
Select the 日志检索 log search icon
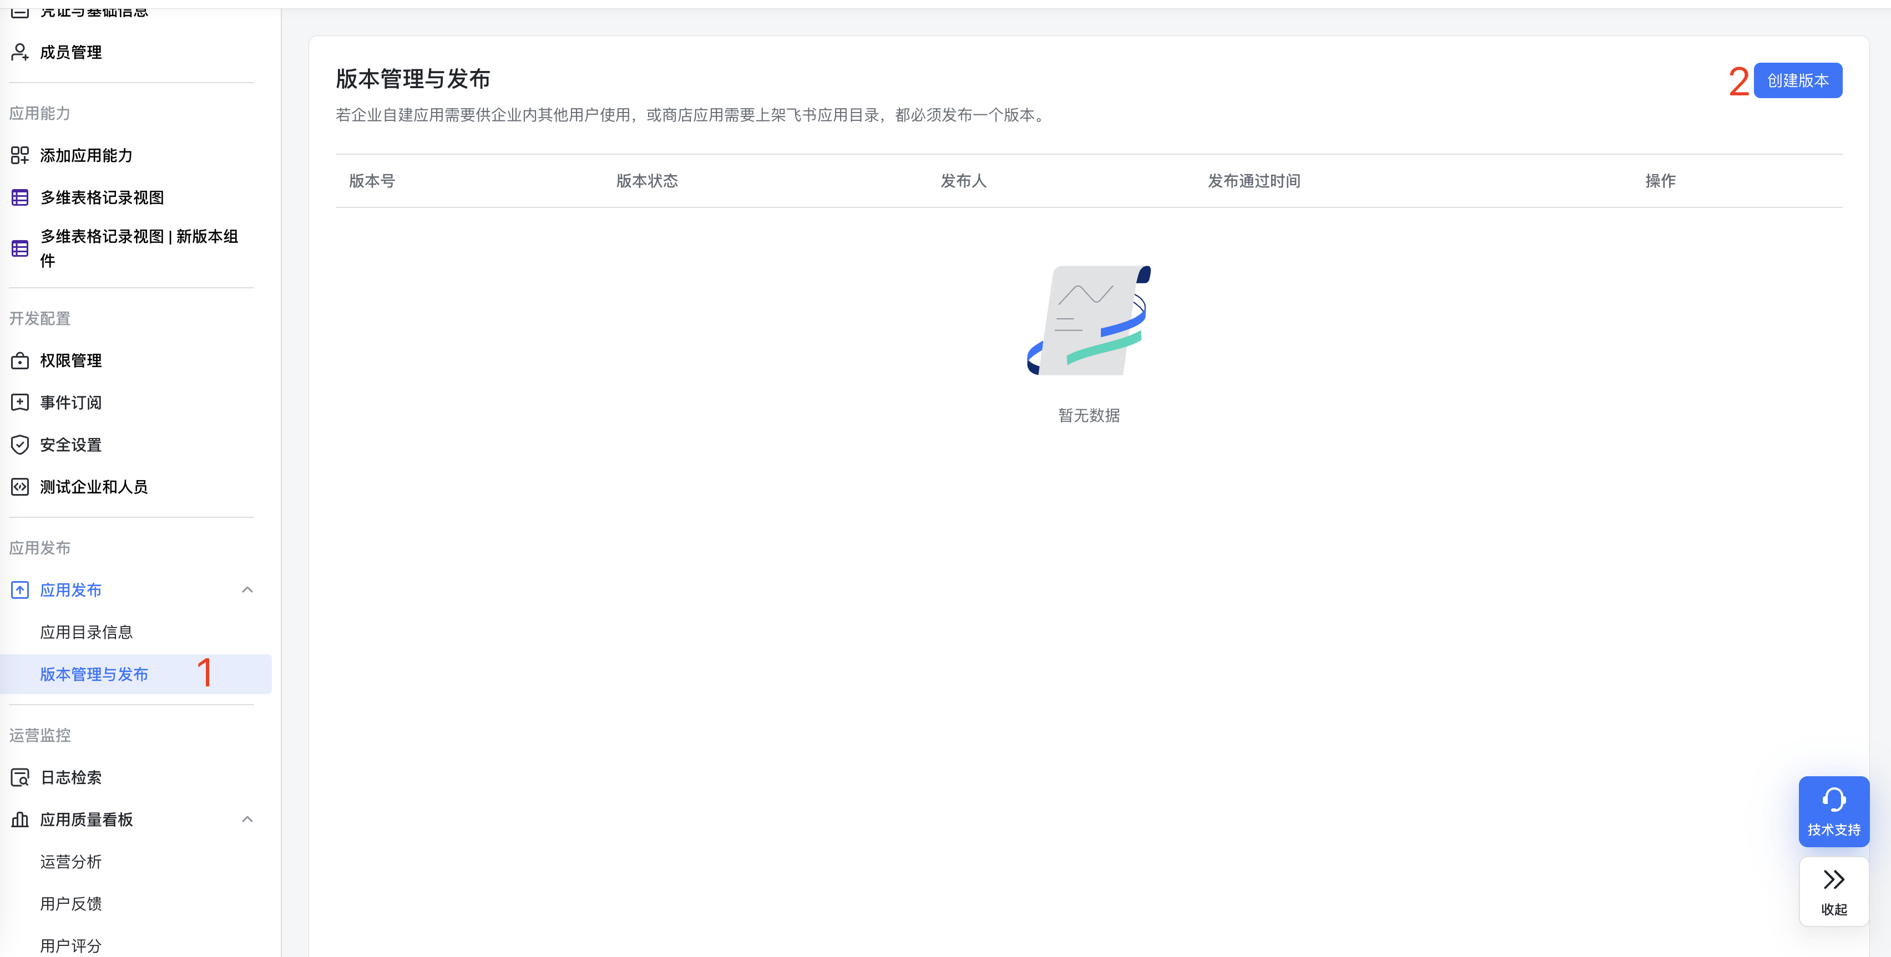(19, 777)
